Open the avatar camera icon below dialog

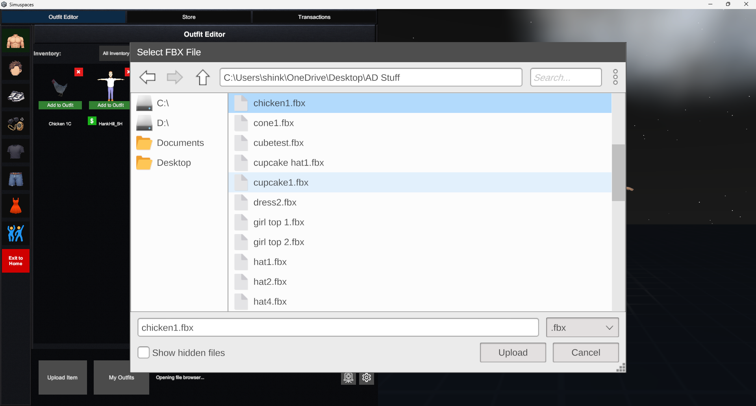348,378
